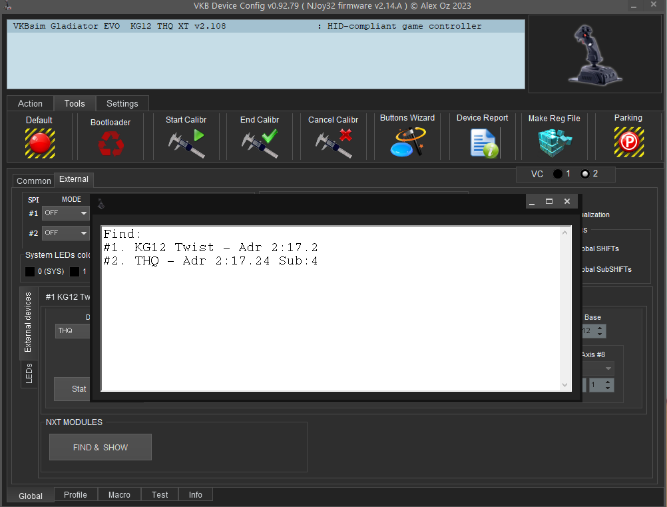Image resolution: width=667 pixels, height=507 pixels.
Task: Click the FIND & SHOW button
Action: 101,447
